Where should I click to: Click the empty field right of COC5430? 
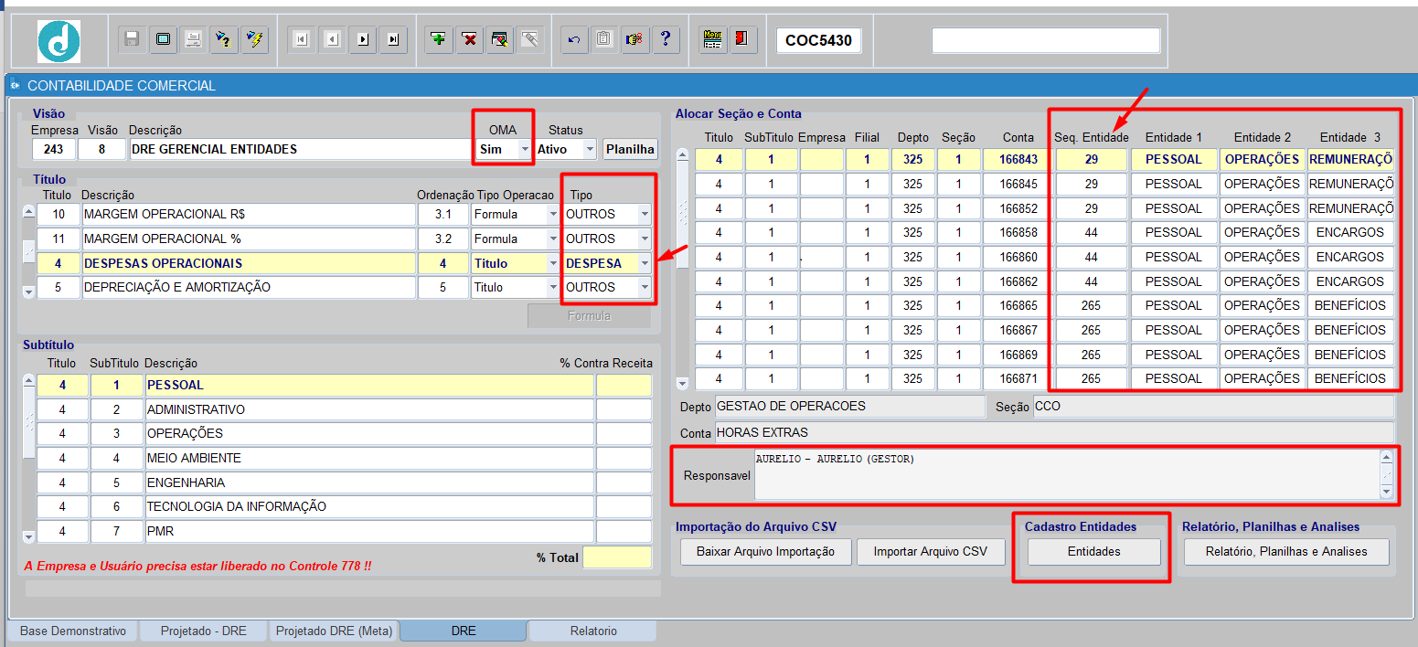(x=1046, y=40)
